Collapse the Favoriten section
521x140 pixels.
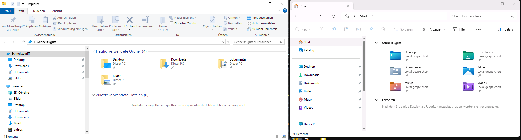click(376, 100)
